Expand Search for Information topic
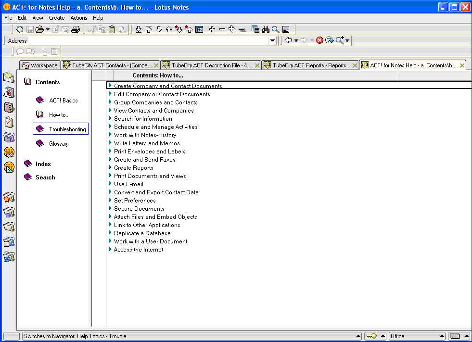 coord(110,118)
